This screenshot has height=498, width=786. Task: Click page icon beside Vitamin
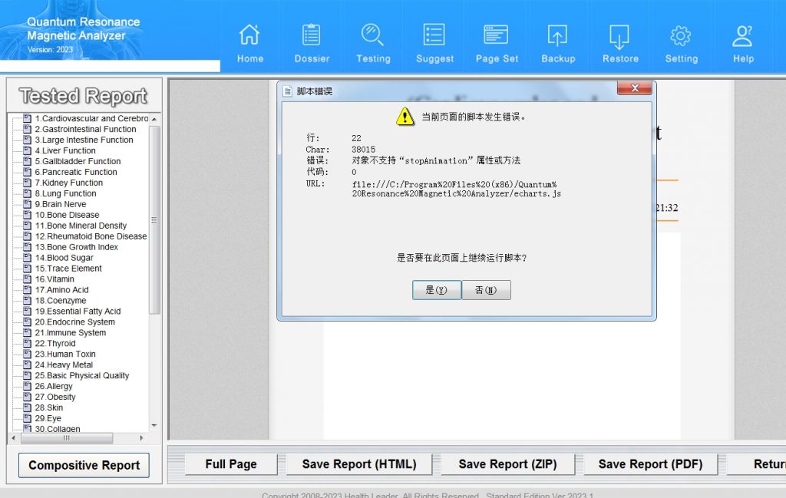pyautogui.click(x=28, y=279)
